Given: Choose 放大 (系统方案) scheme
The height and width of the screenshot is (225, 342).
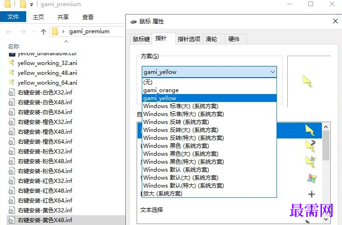Looking at the screenshot, I should (209, 194).
